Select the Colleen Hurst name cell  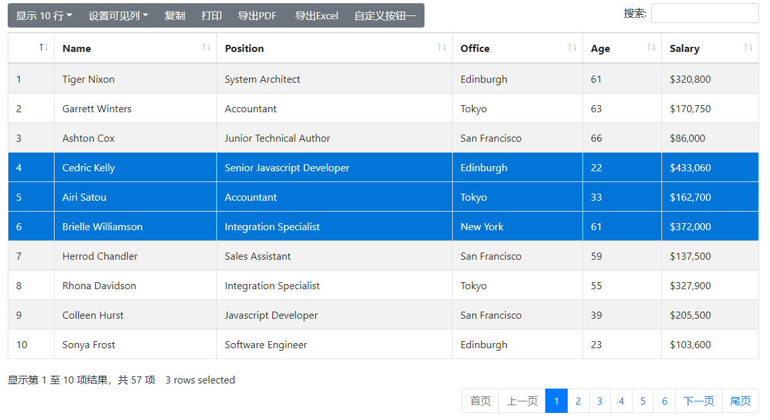click(x=135, y=315)
